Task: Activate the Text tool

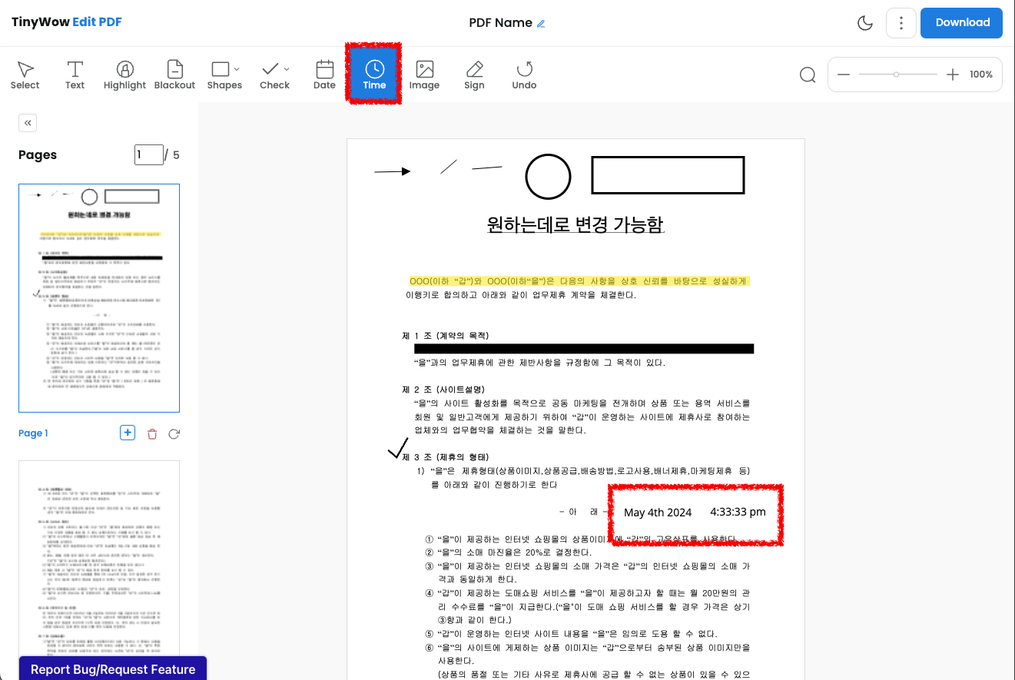Action: tap(75, 74)
